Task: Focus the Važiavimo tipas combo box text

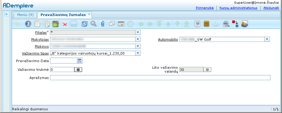Action: pyautogui.click(x=92, y=53)
